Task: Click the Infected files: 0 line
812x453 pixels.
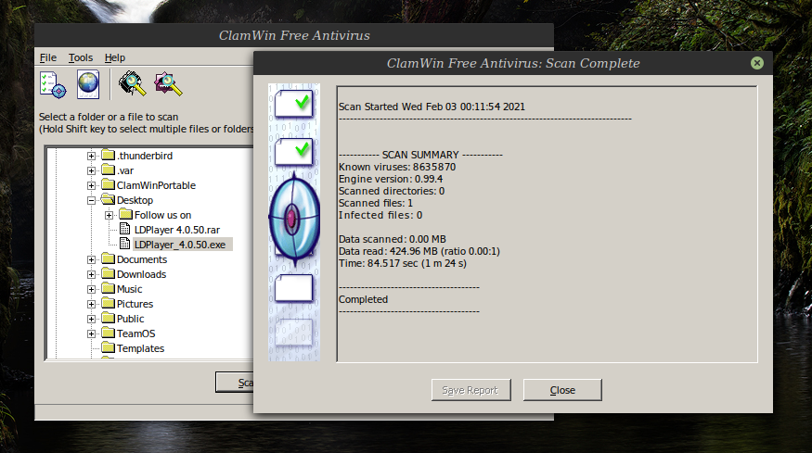Action: (x=380, y=215)
